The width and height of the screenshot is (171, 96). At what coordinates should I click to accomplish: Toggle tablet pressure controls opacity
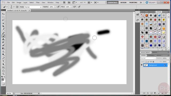click(x=58, y=7)
